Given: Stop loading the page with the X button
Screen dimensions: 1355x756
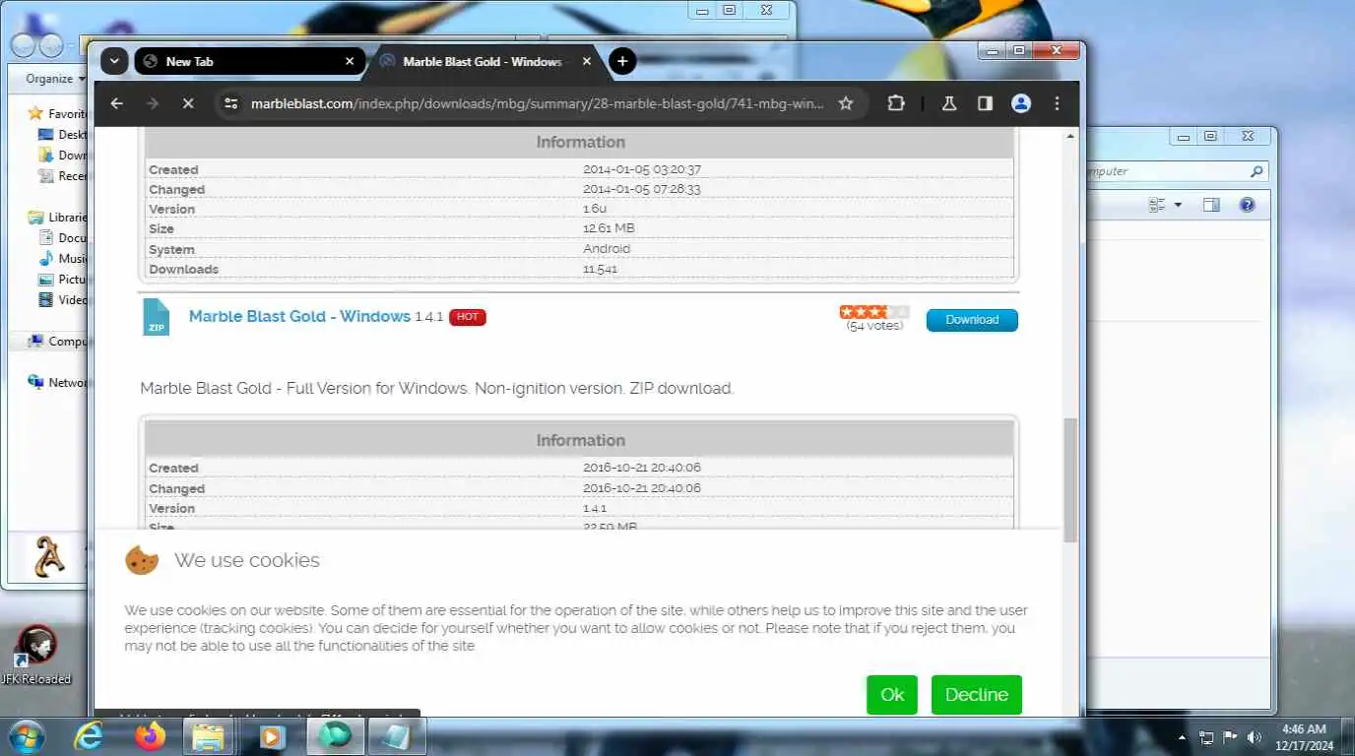Looking at the screenshot, I should coord(188,103).
